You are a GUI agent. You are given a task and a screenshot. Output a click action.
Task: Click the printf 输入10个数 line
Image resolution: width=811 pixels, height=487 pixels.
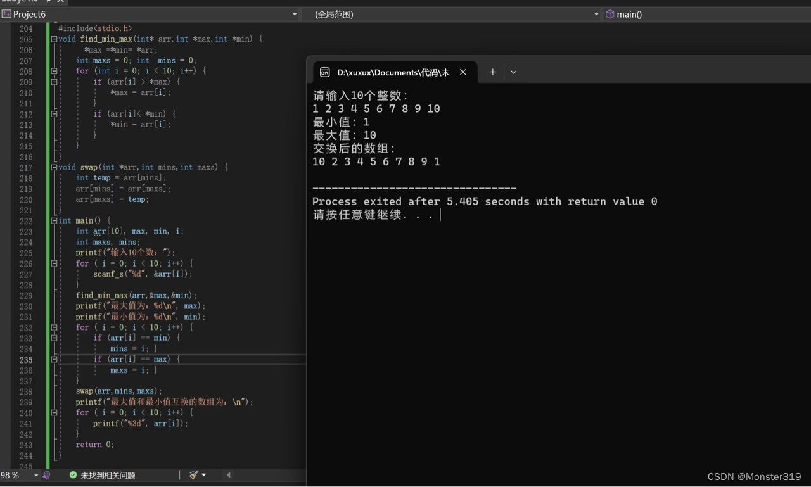pos(125,253)
